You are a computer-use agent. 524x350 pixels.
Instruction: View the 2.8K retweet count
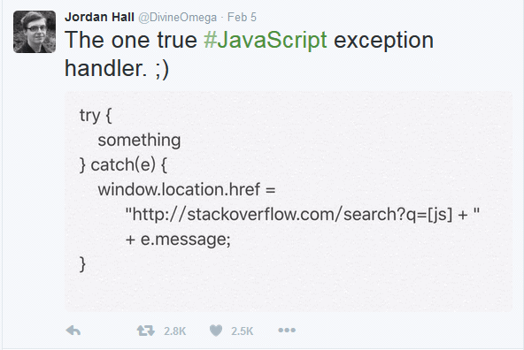tap(174, 331)
